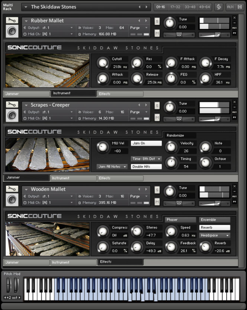The height and width of the screenshot is (310, 247).
Task: Open Wooden Mallet Midi Ch dropdown
Action: click(48, 203)
